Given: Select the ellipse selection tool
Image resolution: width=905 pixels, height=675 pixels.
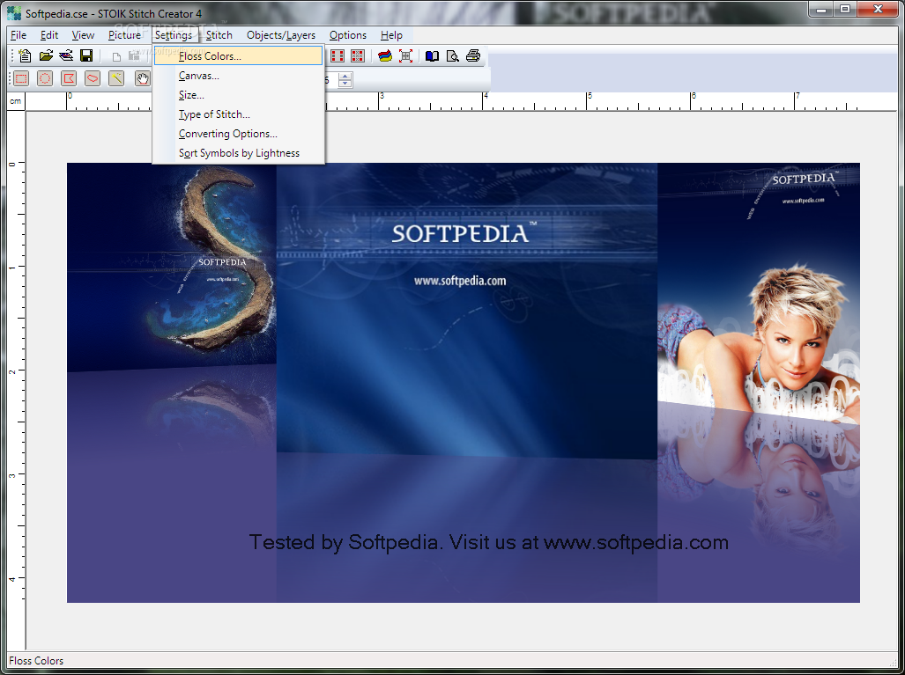Looking at the screenshot, I should [x=45, y=78].
